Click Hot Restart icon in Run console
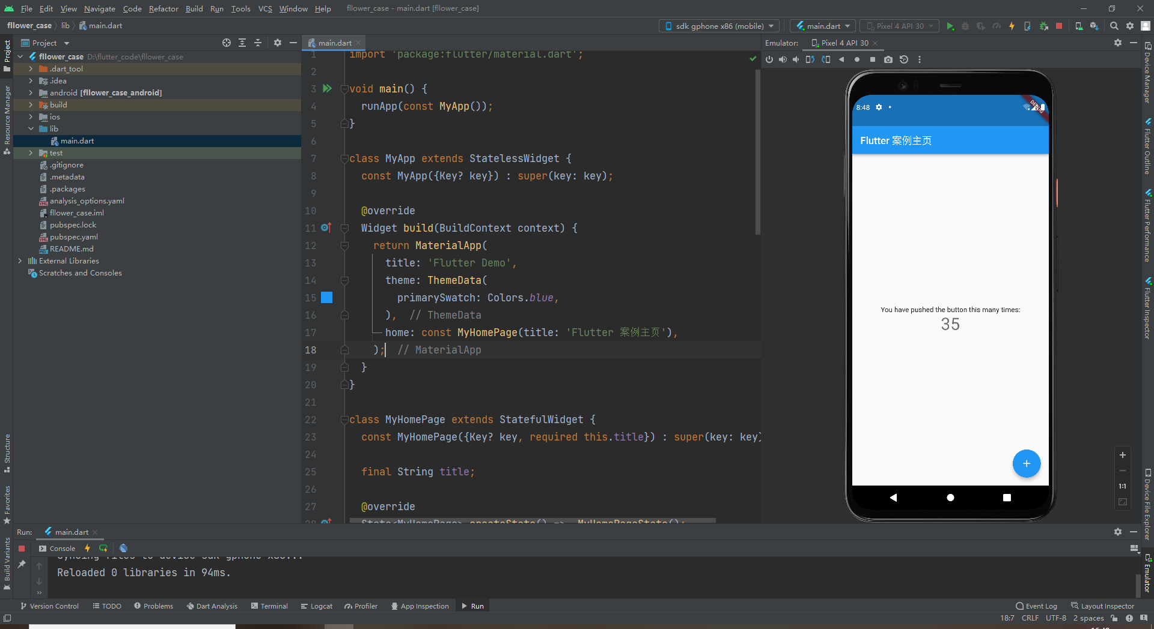 pyautogui.click(x=103, y=548)
